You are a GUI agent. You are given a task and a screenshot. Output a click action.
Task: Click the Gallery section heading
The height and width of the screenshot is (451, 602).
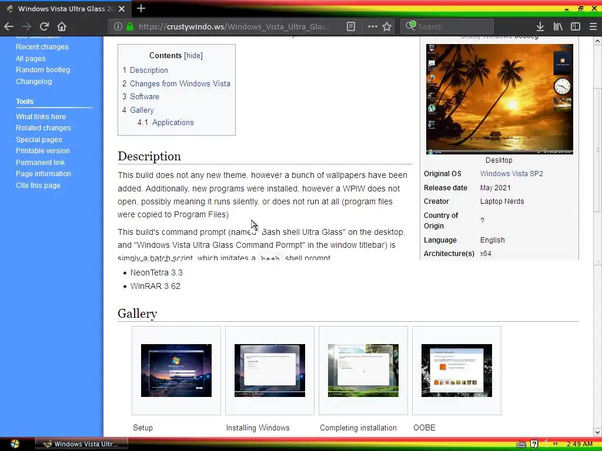pos(138,314)
